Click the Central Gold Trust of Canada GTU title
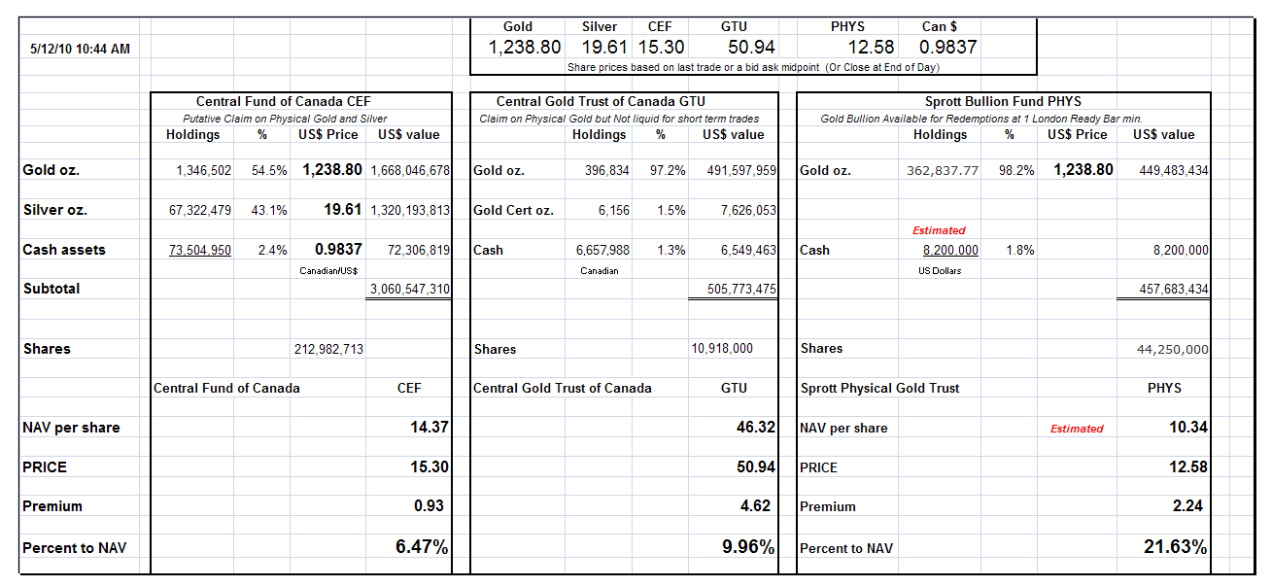 (601, 101)
